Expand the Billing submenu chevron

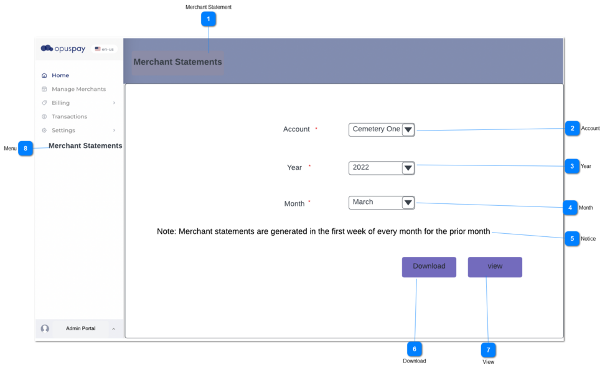pyautogui.click(x=115, y=103)
